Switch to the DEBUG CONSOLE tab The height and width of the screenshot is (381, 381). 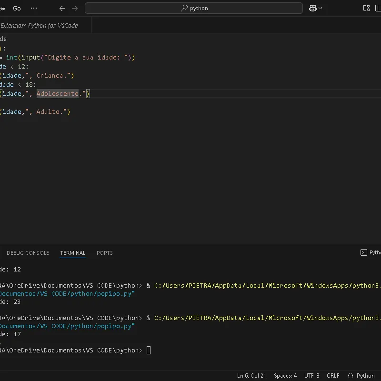(28, 253)
